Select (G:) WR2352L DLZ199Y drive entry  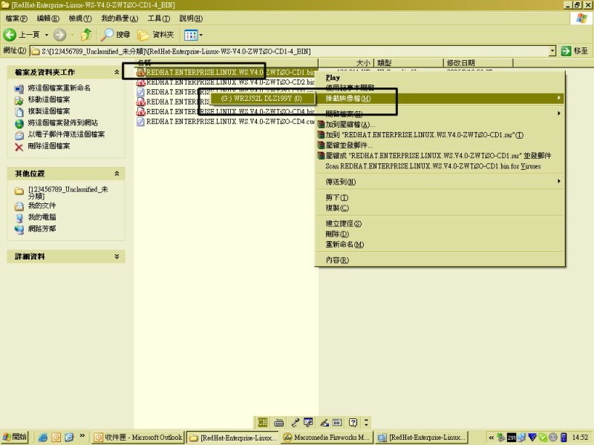tap(262, 99)
